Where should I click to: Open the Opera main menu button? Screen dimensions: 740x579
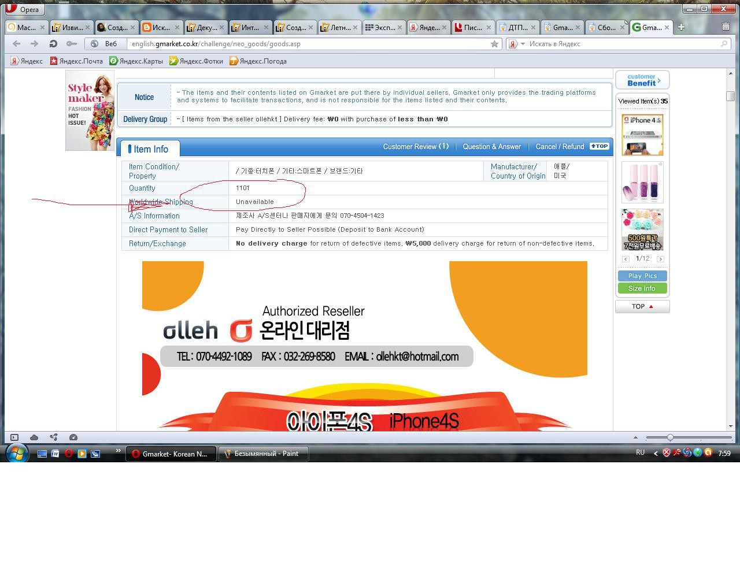click(24, 9)
